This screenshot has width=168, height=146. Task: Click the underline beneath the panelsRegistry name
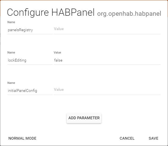coord(30,34)
